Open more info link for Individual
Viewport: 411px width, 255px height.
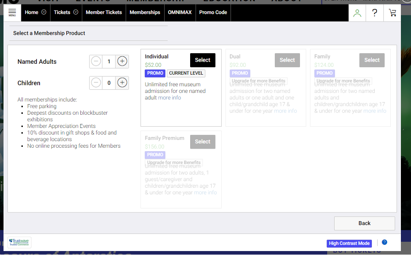[x=169, y=98]
